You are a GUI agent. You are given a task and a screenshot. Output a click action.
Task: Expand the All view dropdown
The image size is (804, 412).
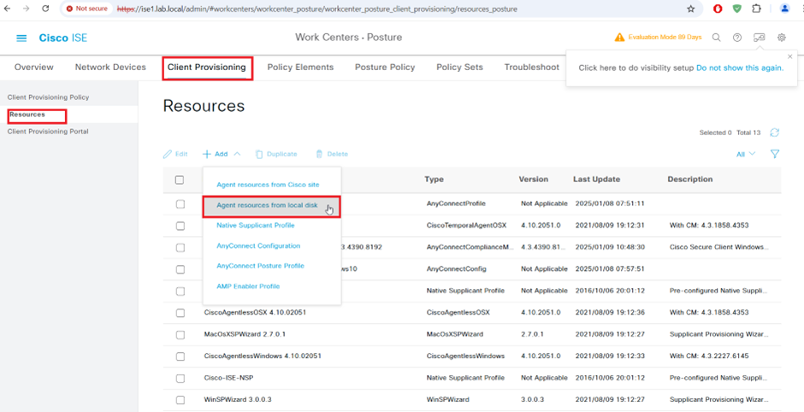click(746, 154)
